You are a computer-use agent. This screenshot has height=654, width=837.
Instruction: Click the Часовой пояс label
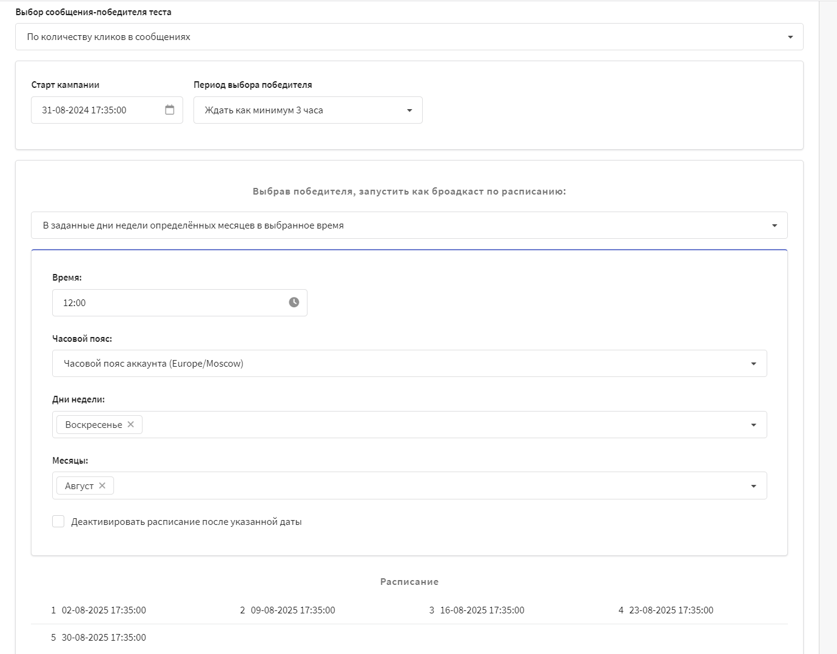coord(82,339)
